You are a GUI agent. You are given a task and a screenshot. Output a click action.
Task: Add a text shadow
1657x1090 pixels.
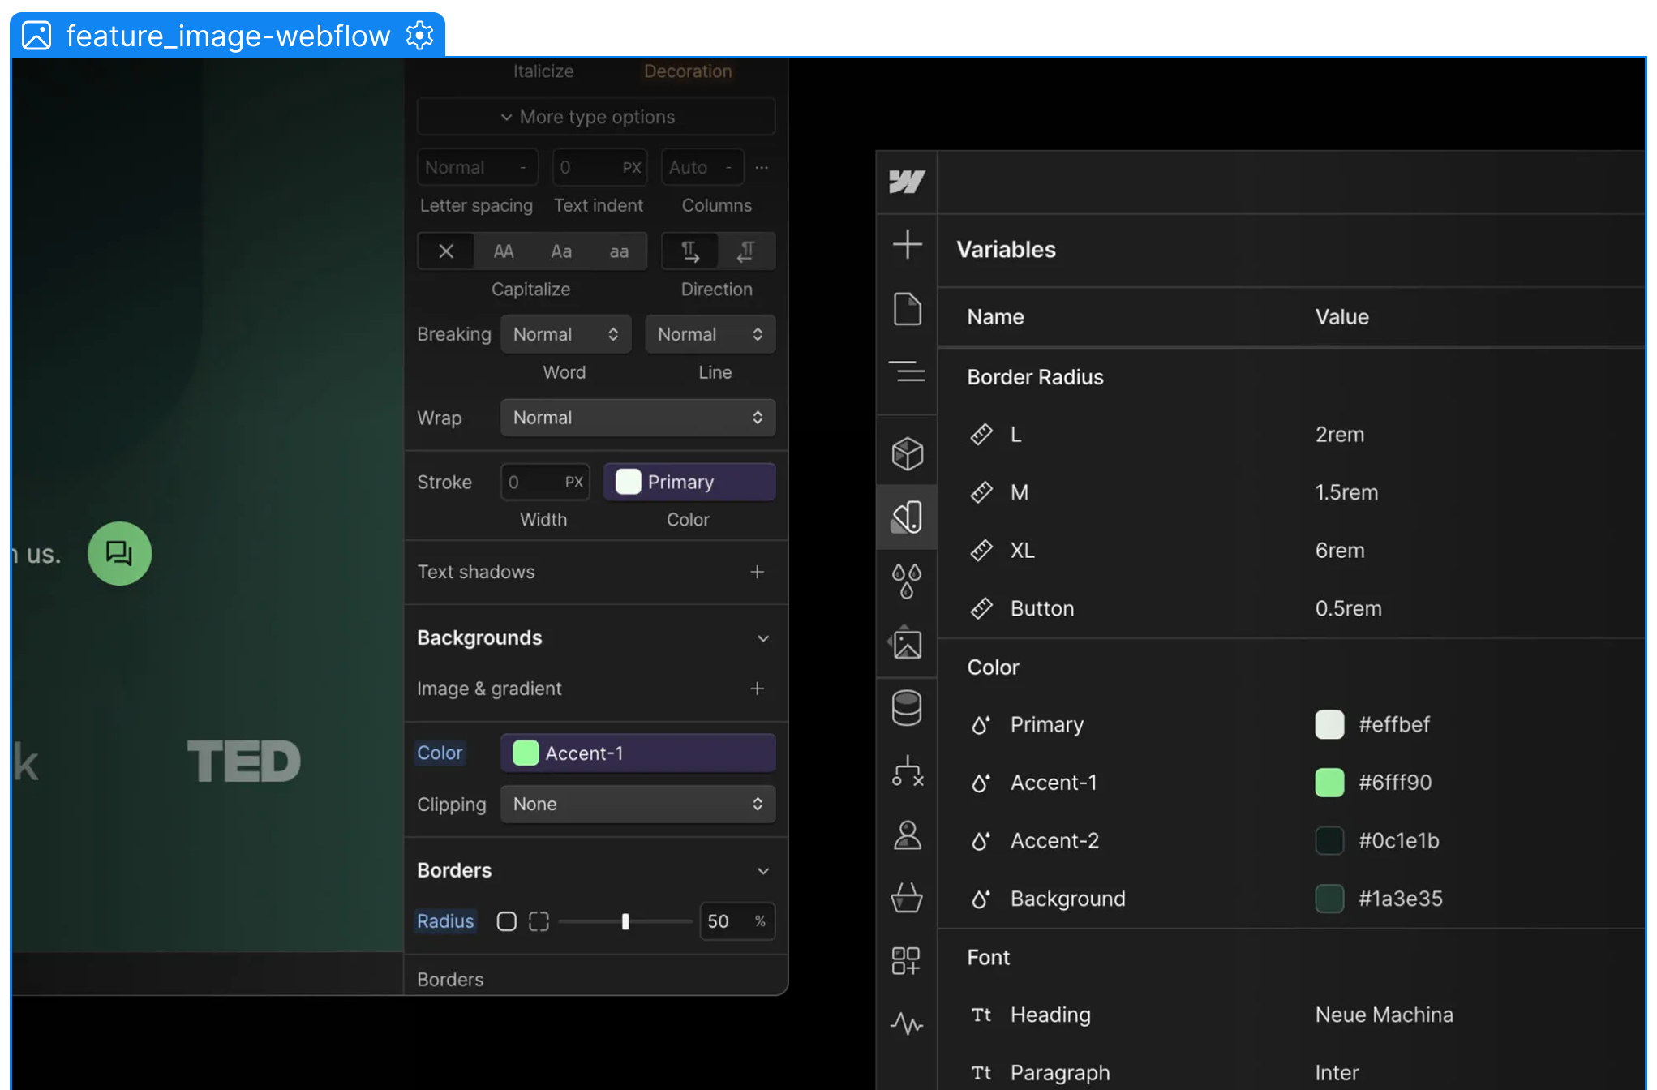tap(757, 572)
